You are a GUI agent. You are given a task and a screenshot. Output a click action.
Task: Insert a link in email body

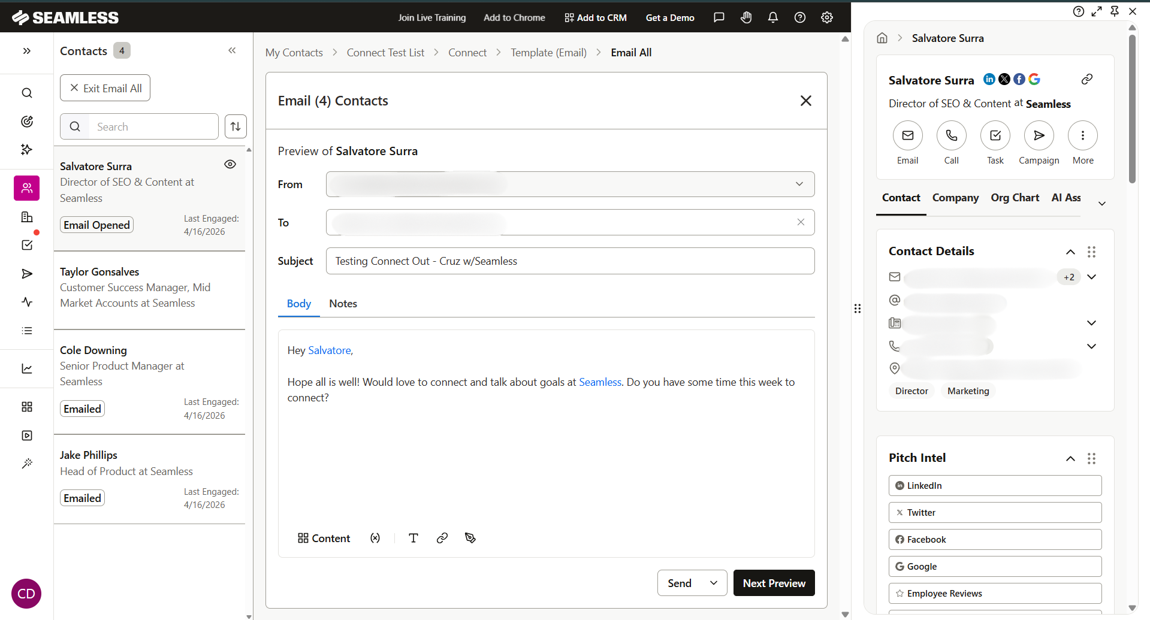pos(442,538)
